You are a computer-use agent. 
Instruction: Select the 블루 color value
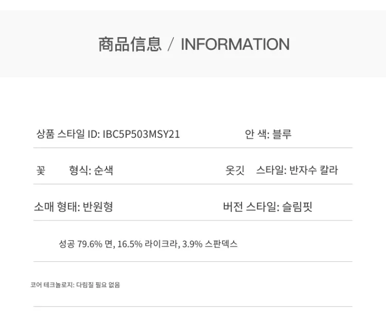[282, 135]
